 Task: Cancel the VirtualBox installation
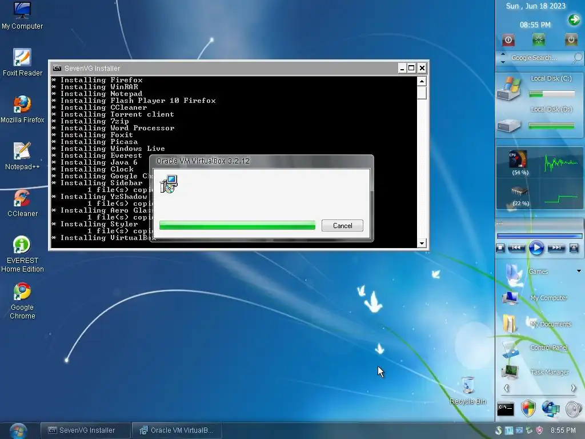click(342, 225)
